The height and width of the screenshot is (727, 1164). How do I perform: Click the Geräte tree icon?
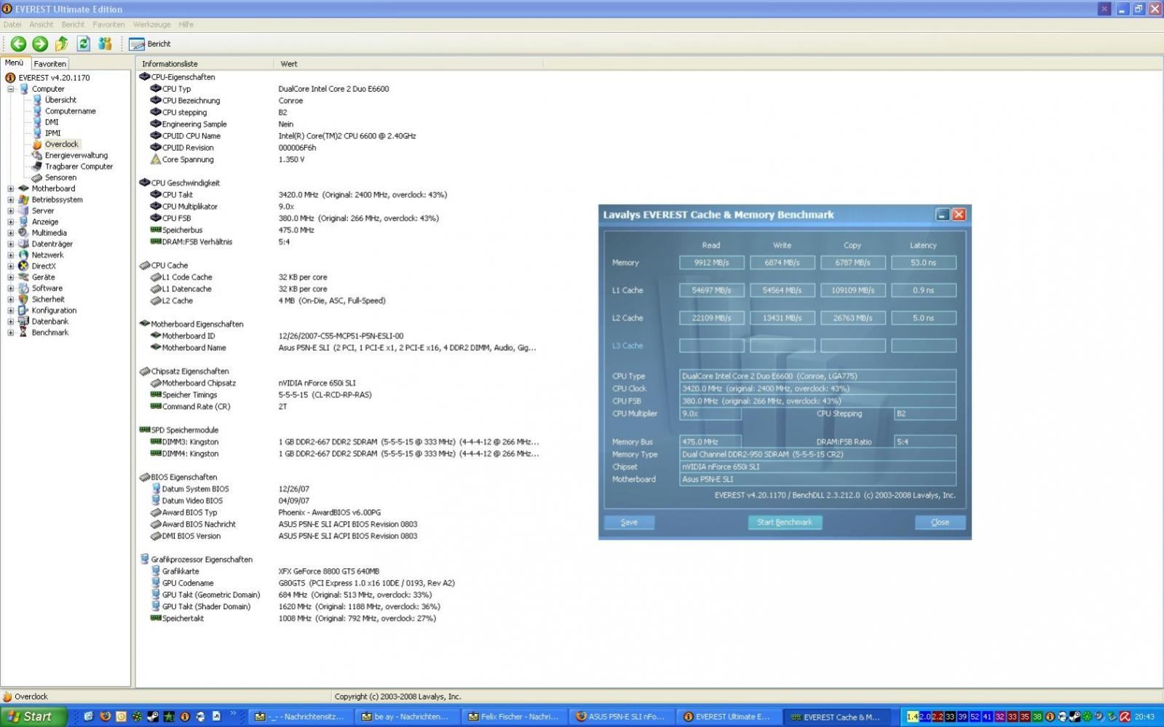tap(23, 277)
